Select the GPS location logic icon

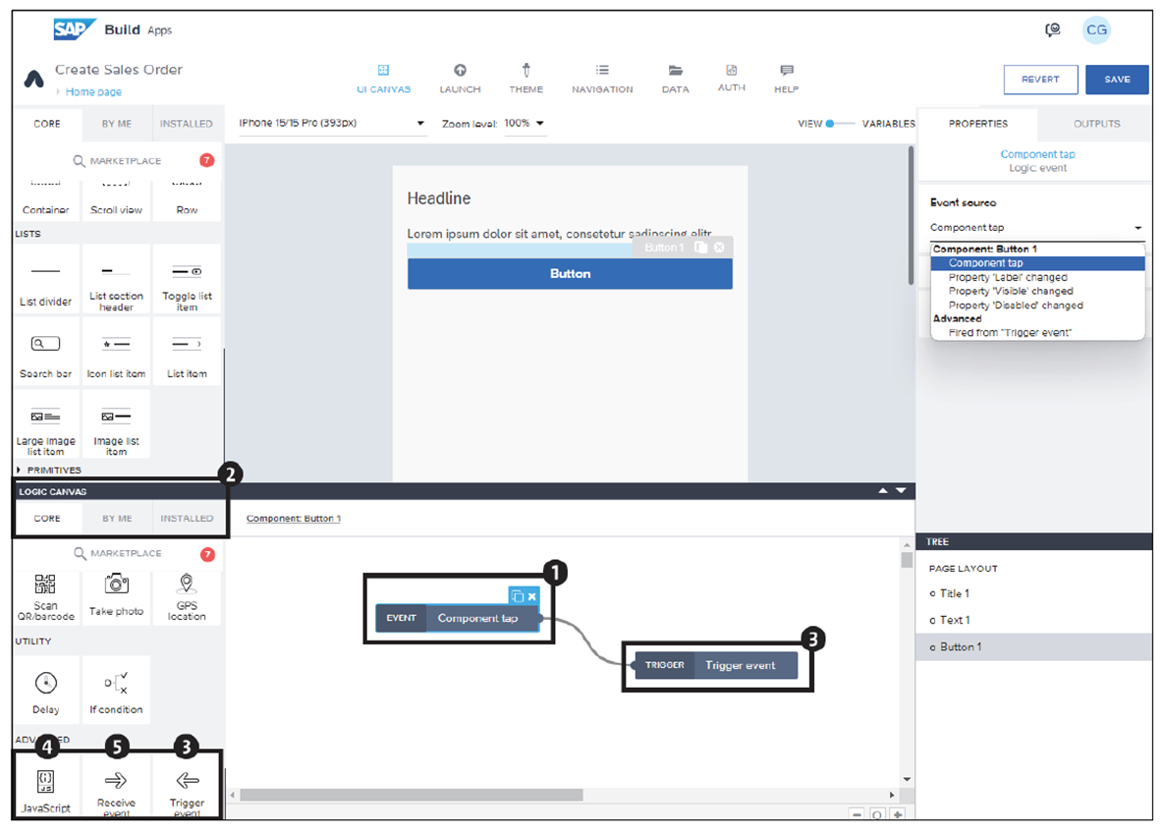(187, 591)
